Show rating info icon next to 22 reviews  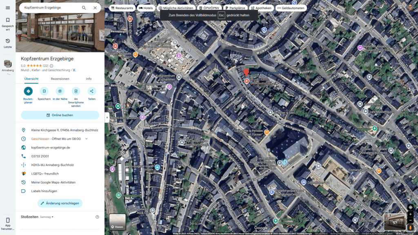coord(51,66)
